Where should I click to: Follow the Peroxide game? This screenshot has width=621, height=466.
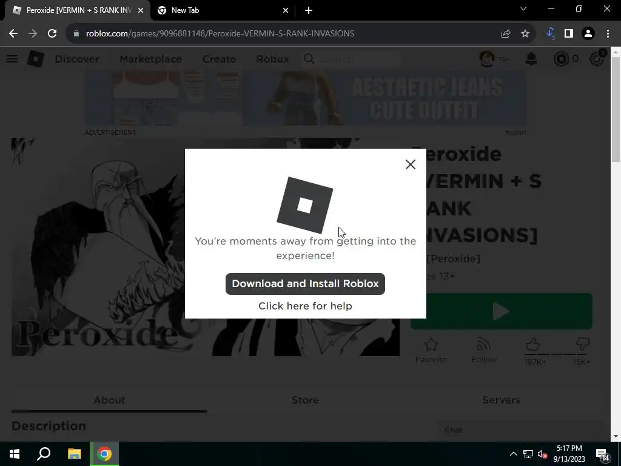point(484,351)
